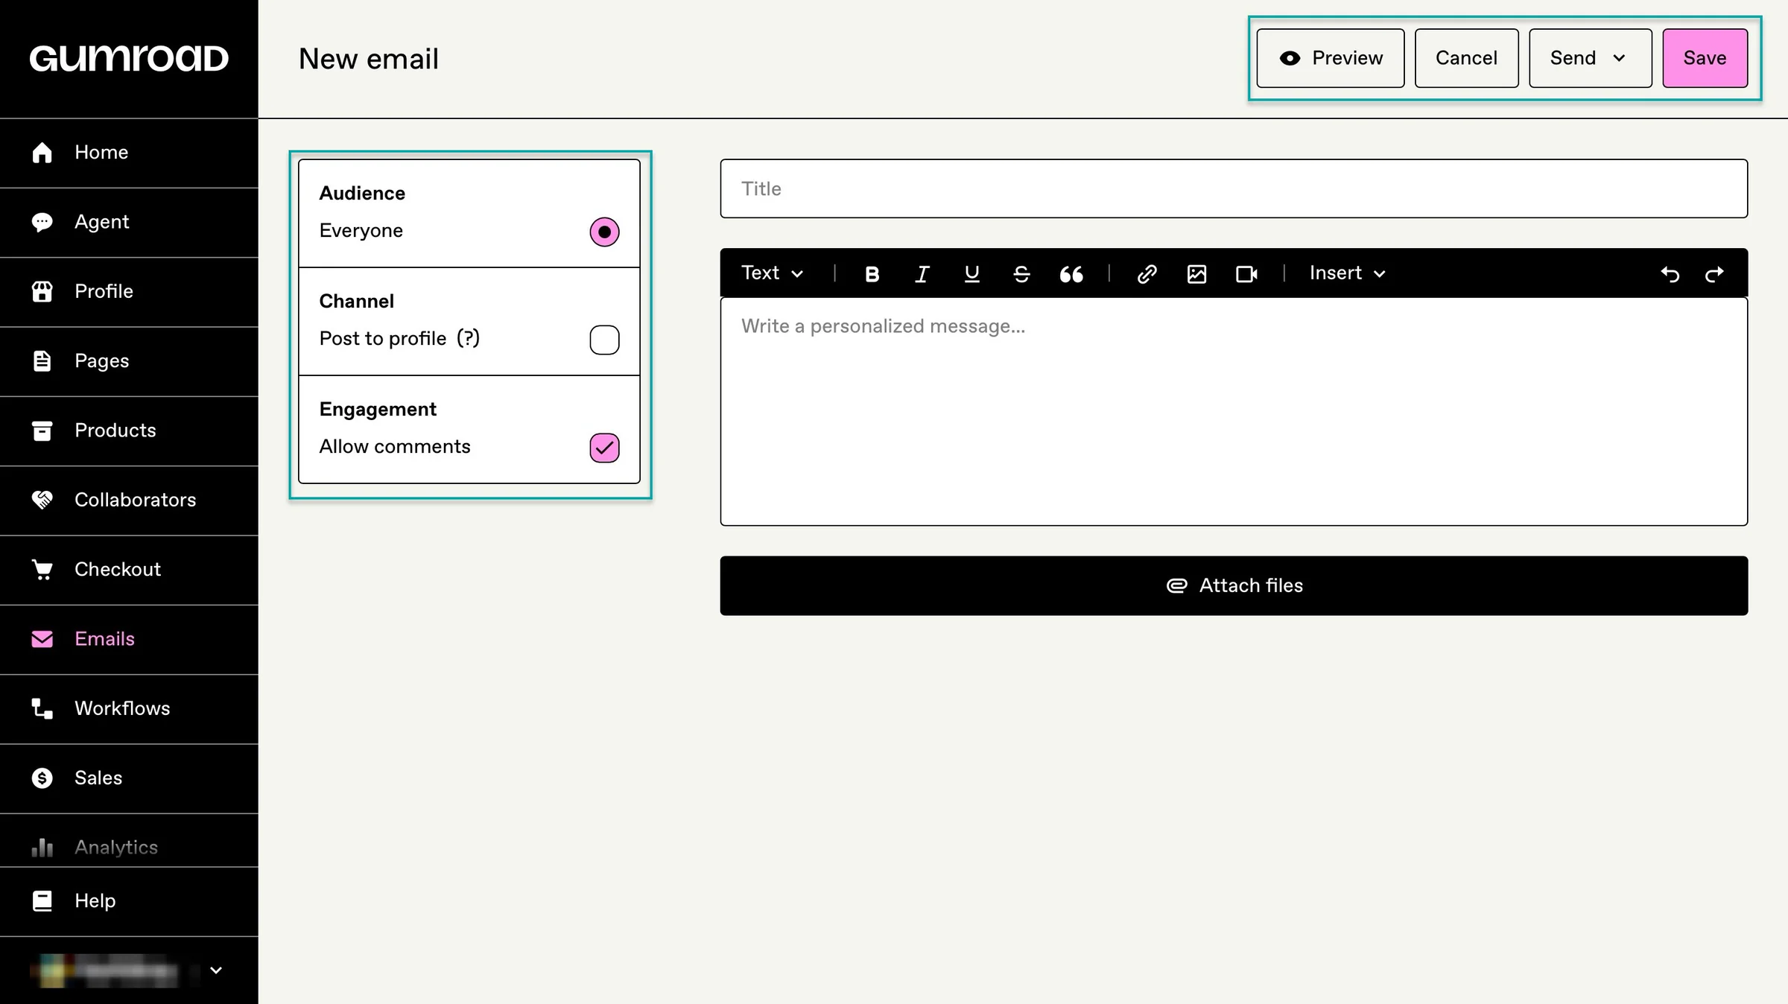The width and height of the screenshot is (1788, 1004).
Task: Enable the Post to profile checkbox
Action: tap(604, 340)
